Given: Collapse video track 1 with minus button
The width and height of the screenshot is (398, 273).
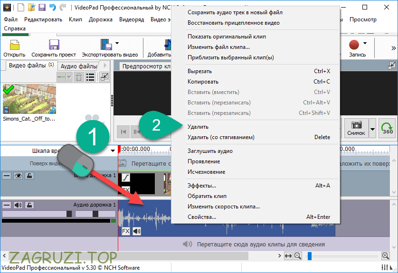Looking at the screenshot, I should tap(7, 176).
